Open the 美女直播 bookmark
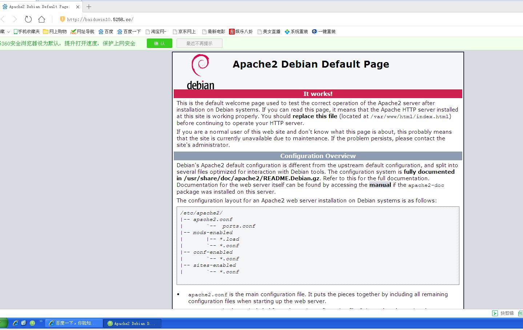The height and width of the screenshot is (330, 523). [x=269, y=32]
